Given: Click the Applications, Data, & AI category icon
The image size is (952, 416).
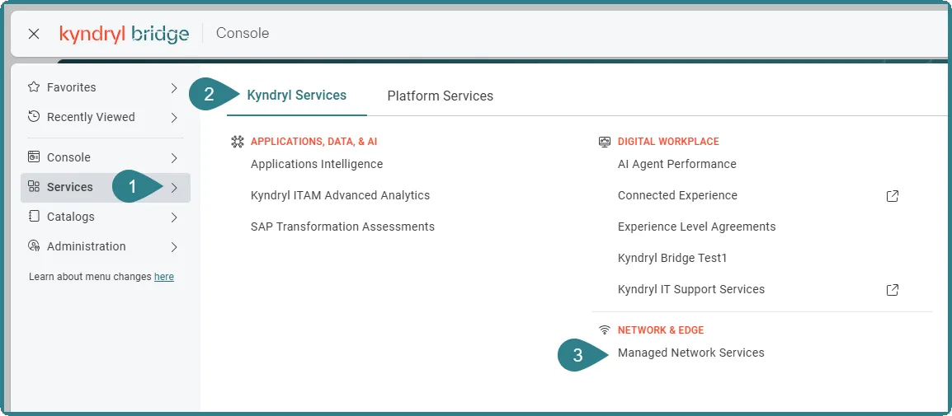Looking at the screenshot, I should (238, 142).
